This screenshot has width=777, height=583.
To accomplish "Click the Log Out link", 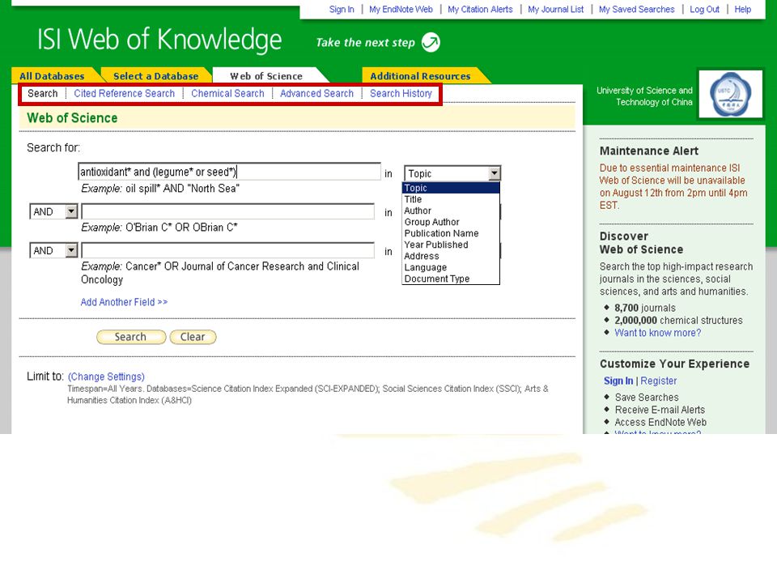I will 704,10.
